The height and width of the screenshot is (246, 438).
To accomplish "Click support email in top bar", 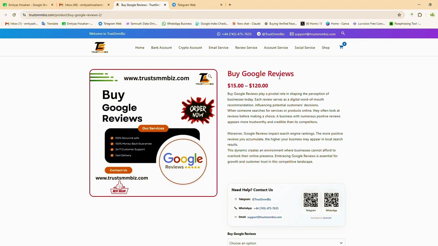I will (313, 34).
